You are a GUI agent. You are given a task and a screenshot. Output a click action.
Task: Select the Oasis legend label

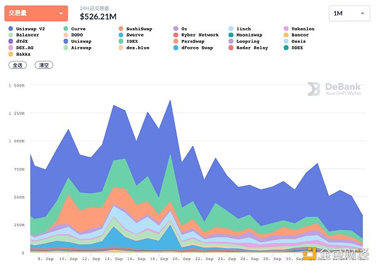coord(298,41)
